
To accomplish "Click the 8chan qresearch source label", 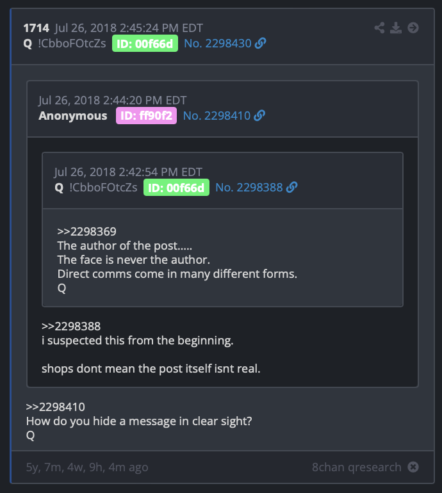I will point(357,467).
